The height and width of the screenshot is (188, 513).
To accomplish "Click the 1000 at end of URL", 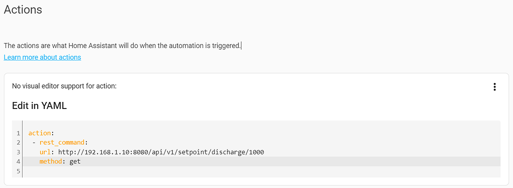I will [256, 152].
